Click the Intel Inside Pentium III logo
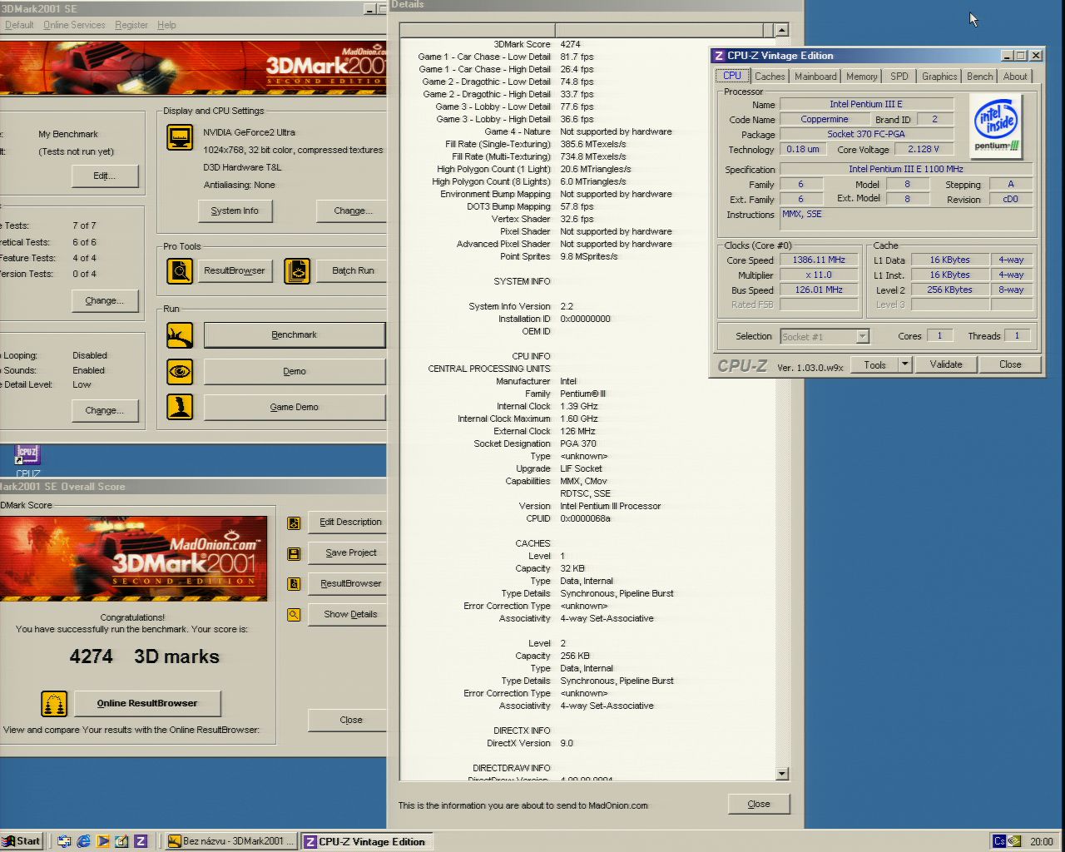The height and width of the screenshot is (852, 1065). (x=997, y=125)
